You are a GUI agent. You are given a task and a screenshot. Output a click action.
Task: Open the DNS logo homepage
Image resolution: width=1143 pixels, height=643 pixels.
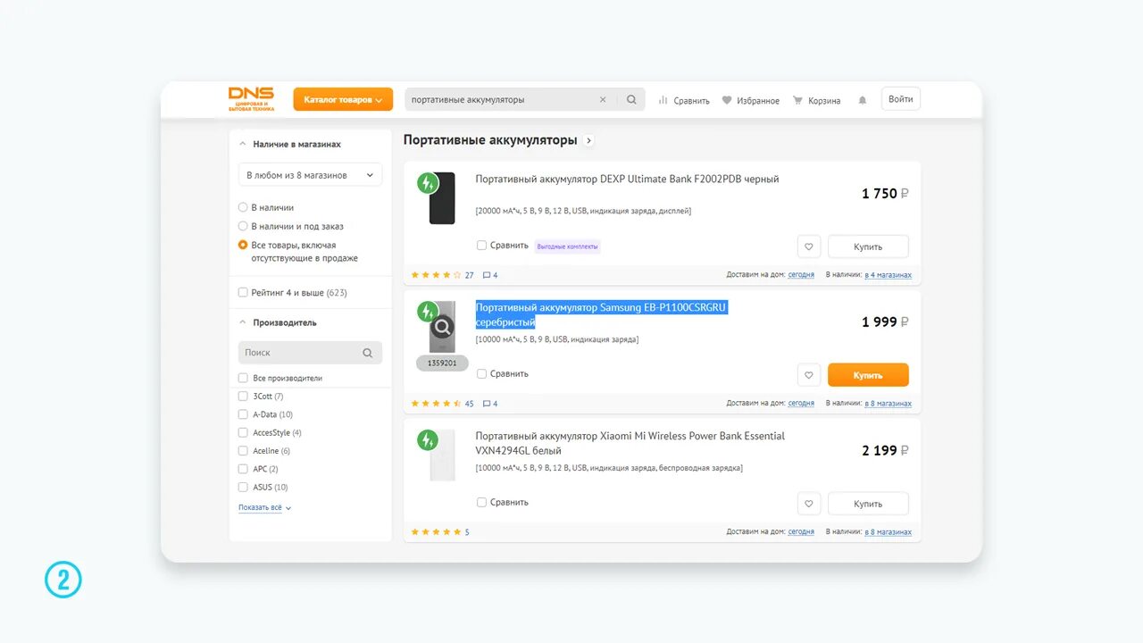point(251,99)
